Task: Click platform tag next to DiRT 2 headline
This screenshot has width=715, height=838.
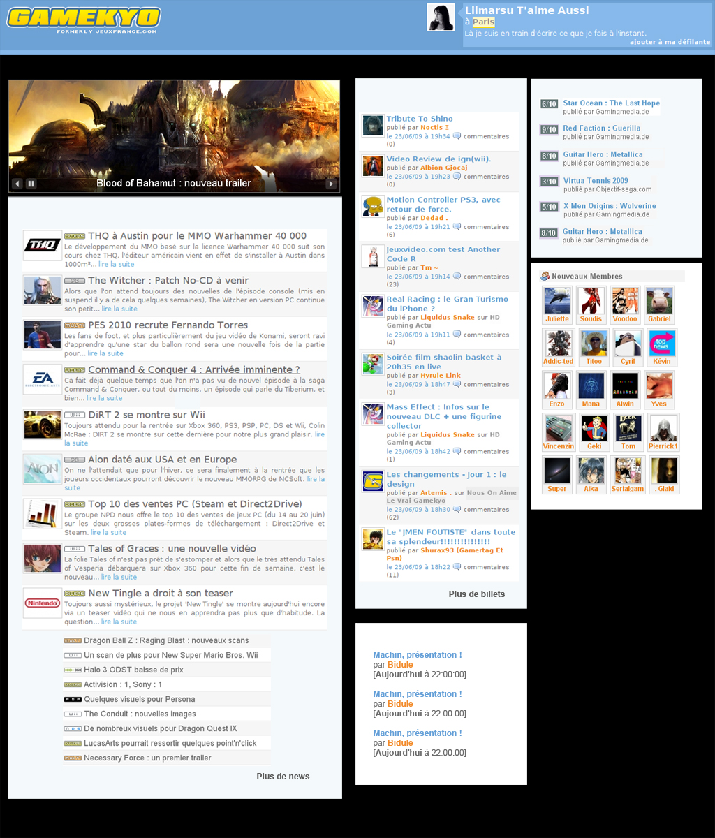Action: click(75, 415)
